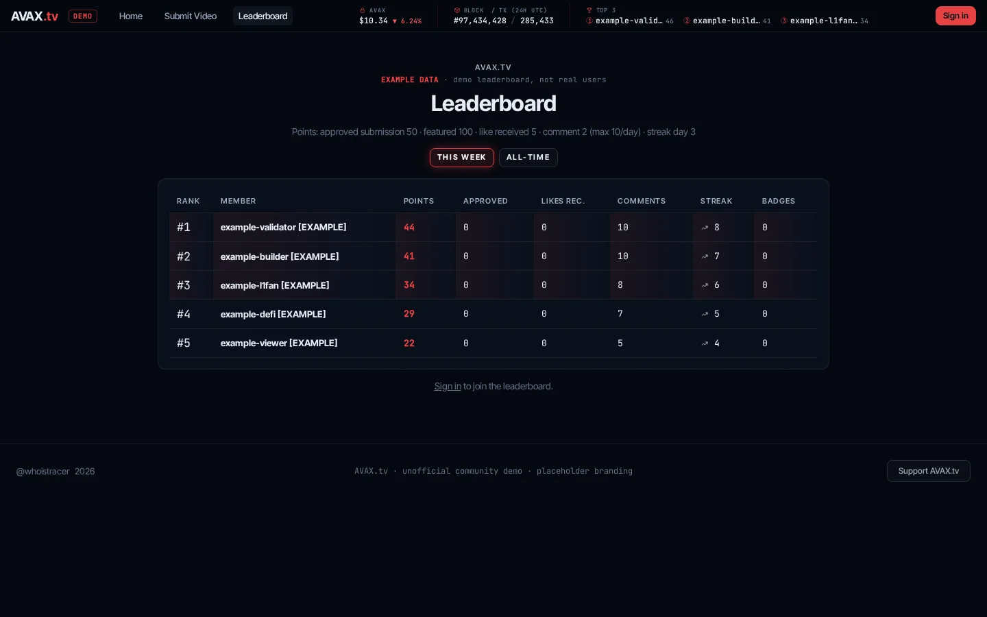The image size is (987, 617).
Task: Click the rank 2 circle badge in ticker
Action: 687,21
